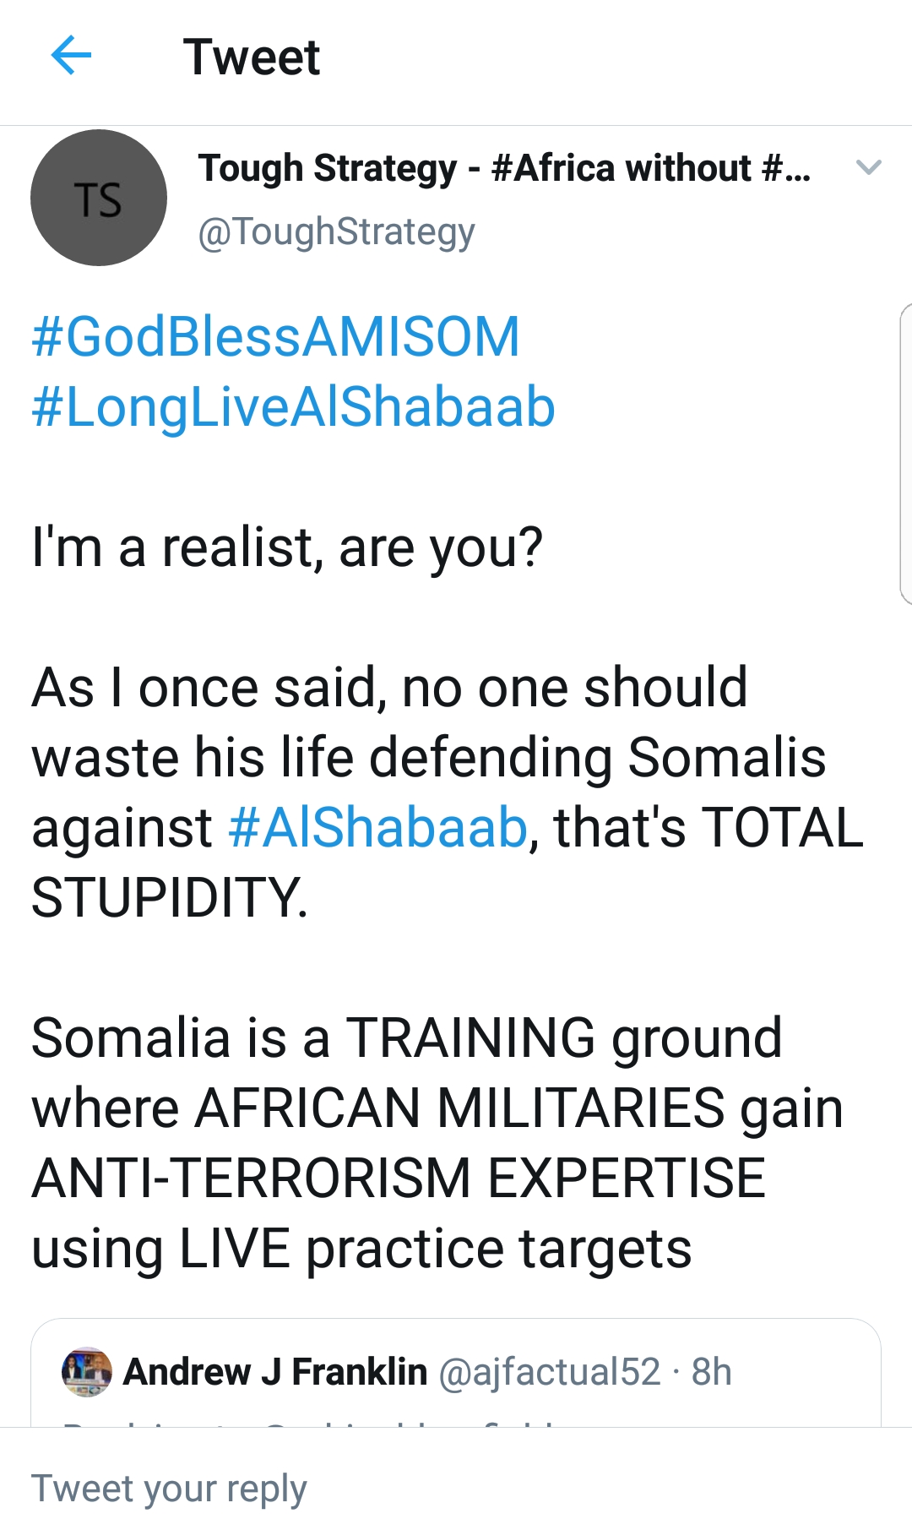Open the #AlShabaab hashtag in tweet text
Image resolution: width=912 pixels, height=1530 pixels.
(377, 826)
